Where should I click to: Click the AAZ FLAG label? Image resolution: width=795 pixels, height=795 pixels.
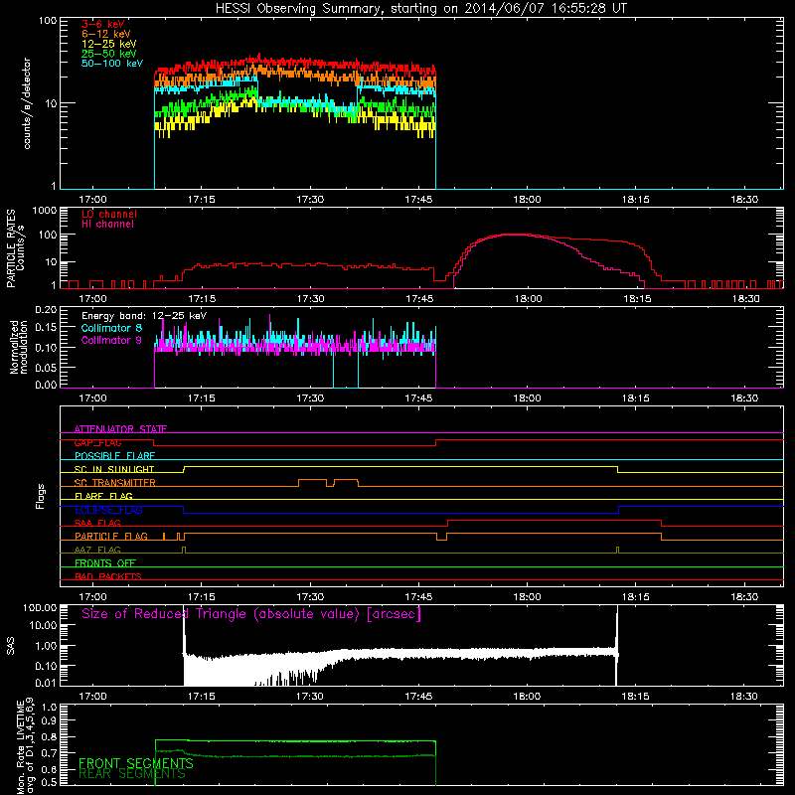97,550
